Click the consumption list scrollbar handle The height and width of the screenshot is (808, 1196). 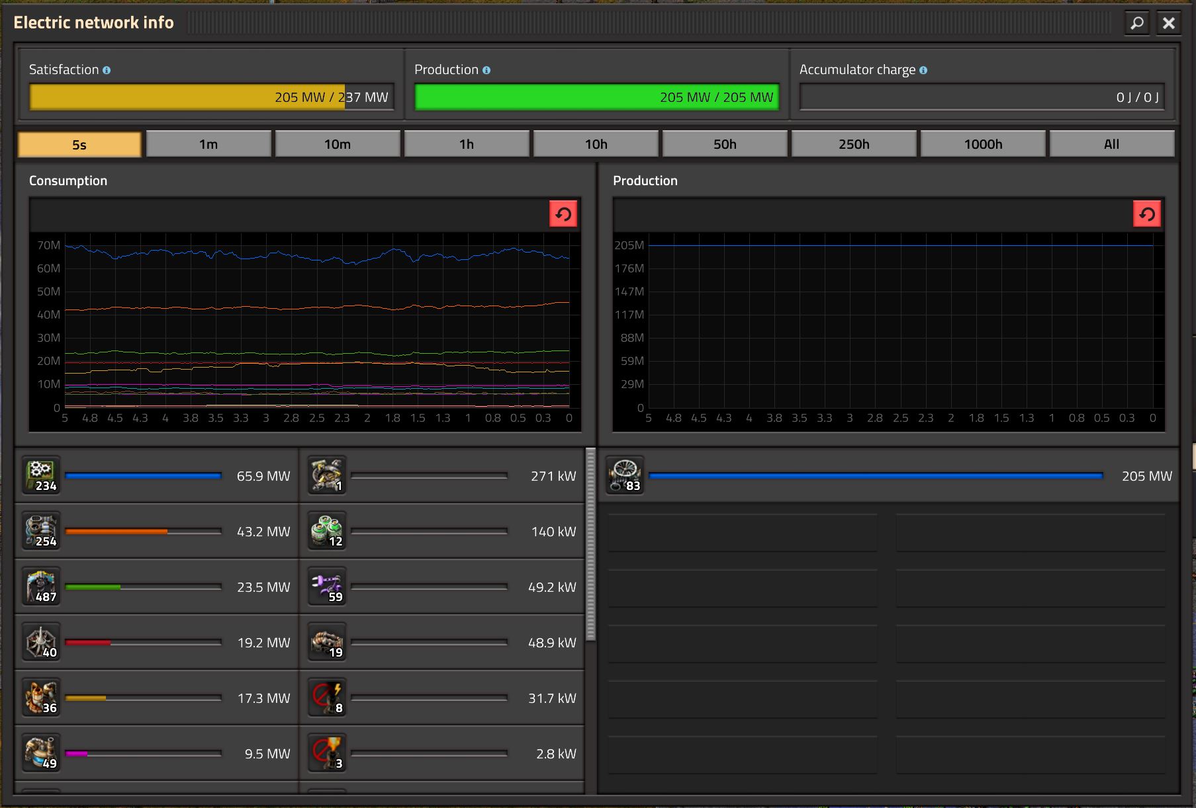[590, 544]
